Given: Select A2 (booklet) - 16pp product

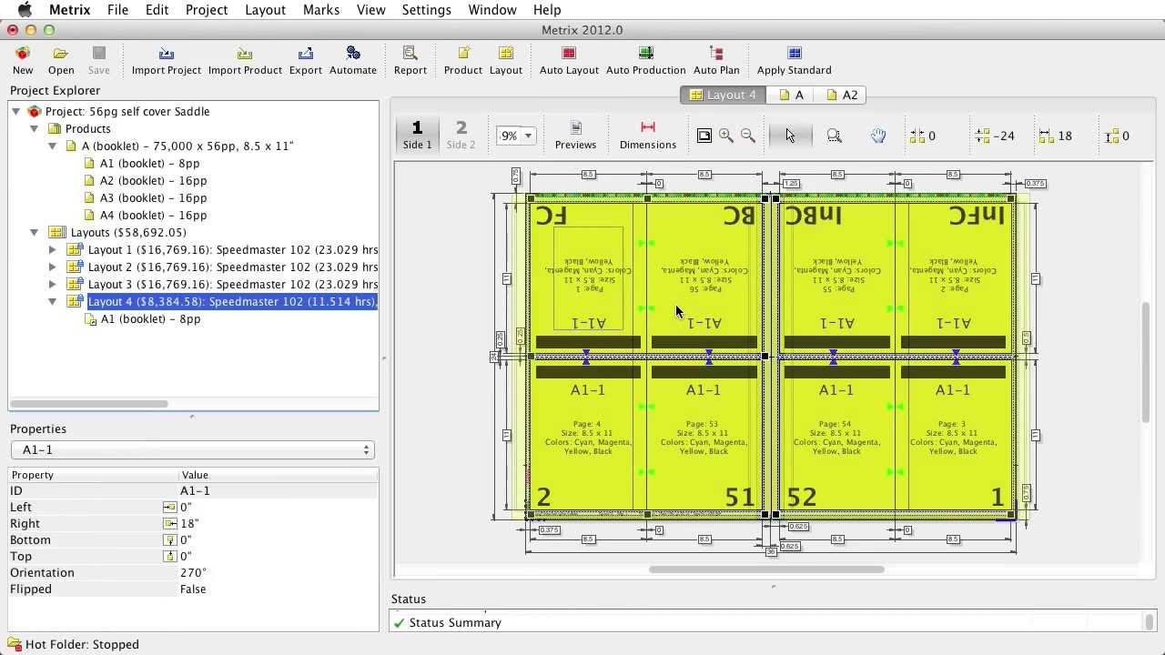Looking at the screenshot, I should click(153, 180).
